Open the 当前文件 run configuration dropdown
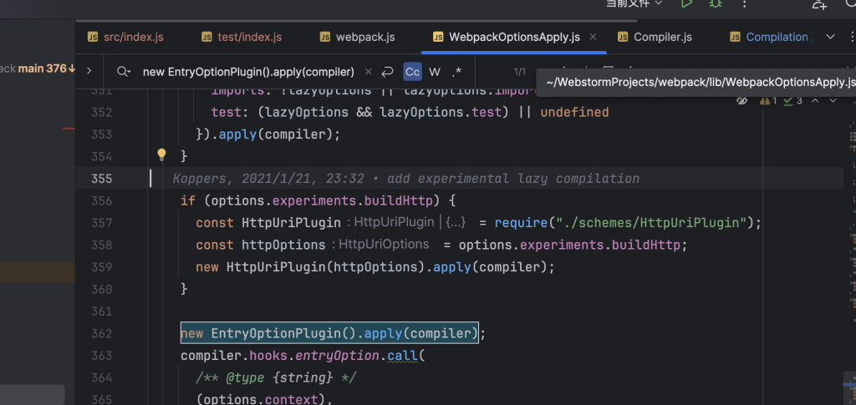 coord(634,3)
